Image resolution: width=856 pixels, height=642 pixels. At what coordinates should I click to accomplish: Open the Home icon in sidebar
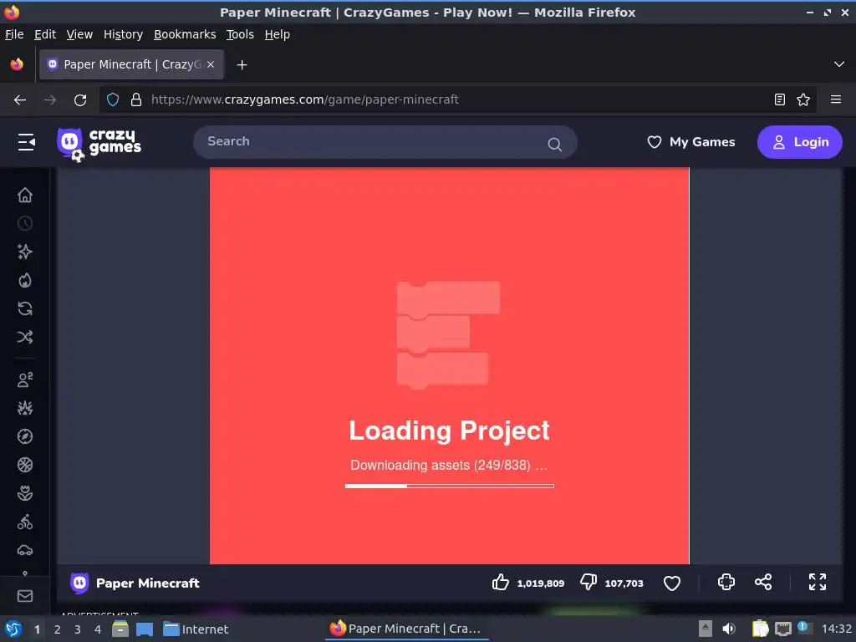[x=25, y=195]
